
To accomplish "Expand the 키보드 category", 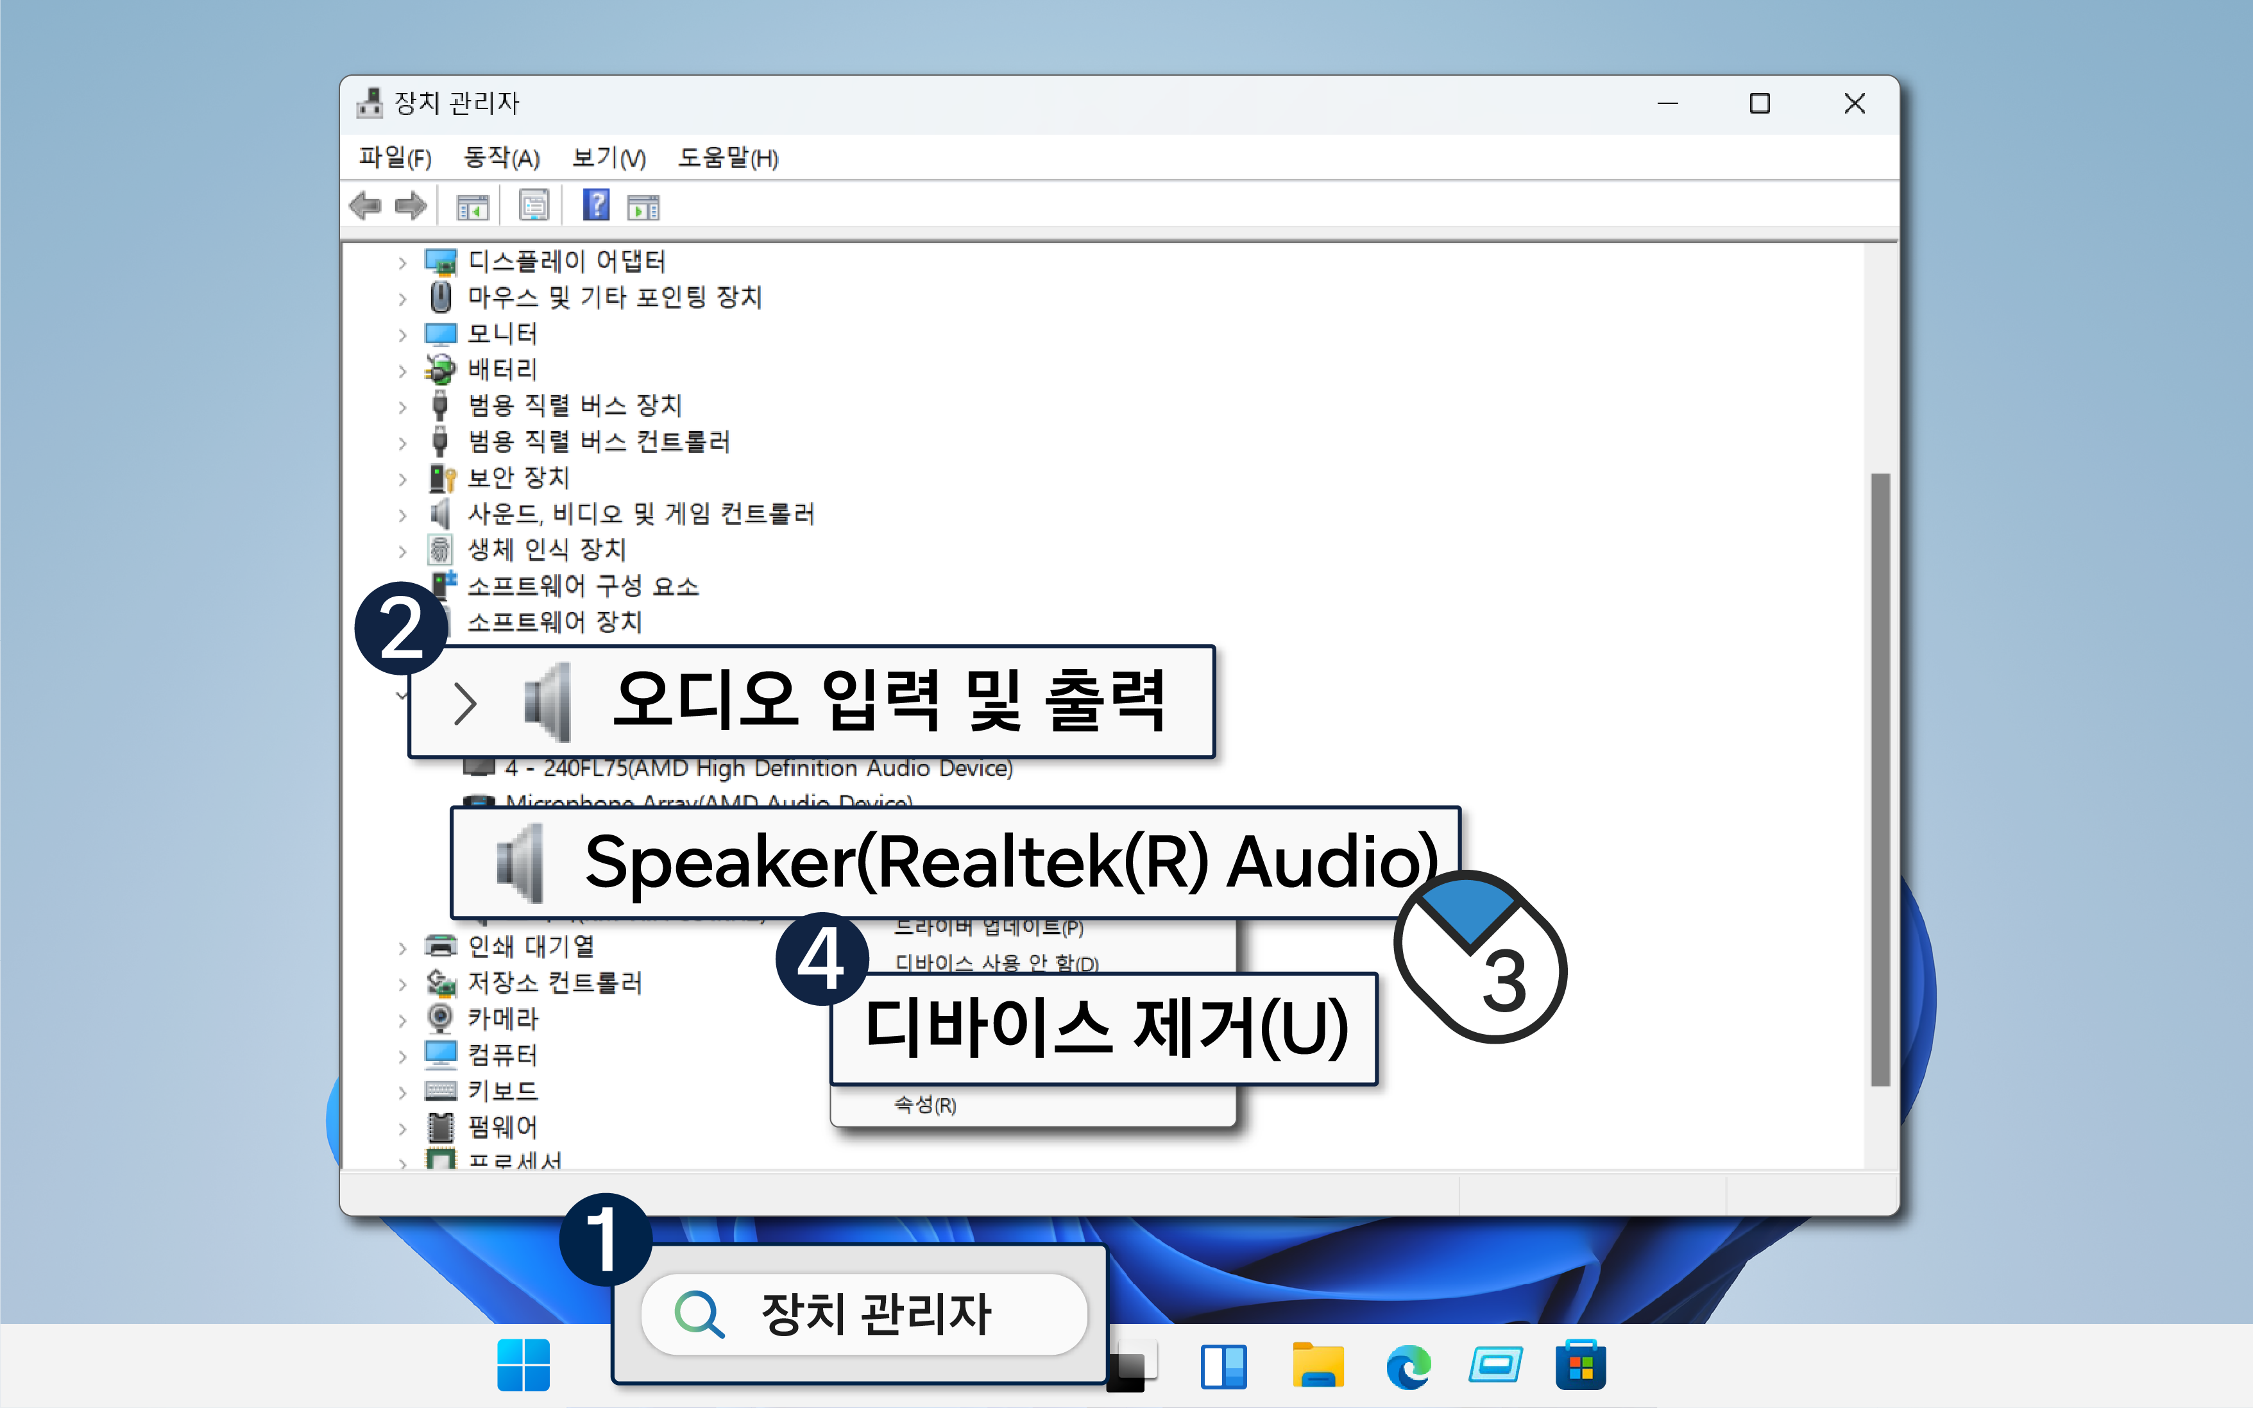I will tap(402, 1092).
